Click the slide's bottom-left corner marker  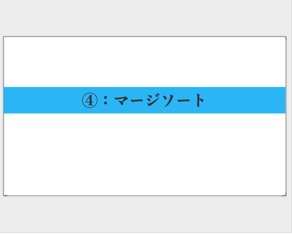(5, 195)
